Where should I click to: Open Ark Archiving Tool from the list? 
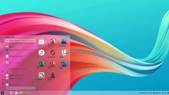click(20, 63)
